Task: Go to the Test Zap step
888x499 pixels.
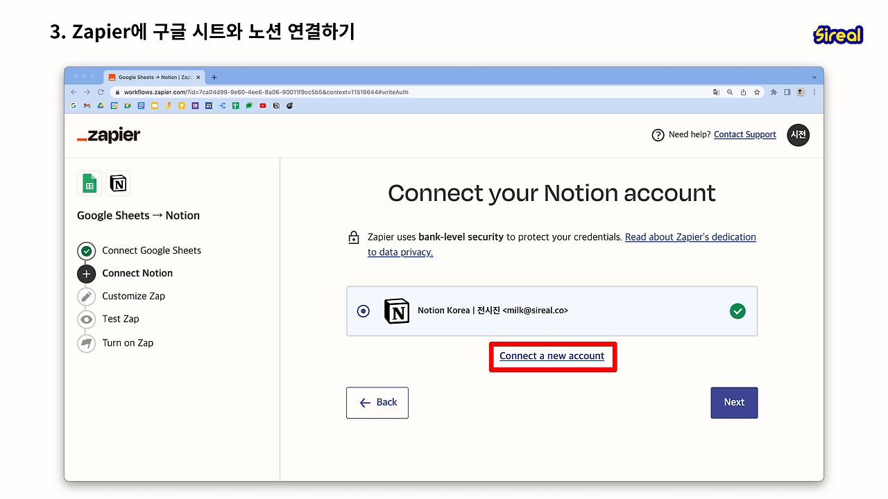Action: (x=108, y=319)
